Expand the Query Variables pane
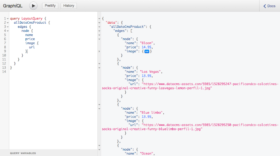Screen dimensions: 280x156 click(x=23, y=153)
